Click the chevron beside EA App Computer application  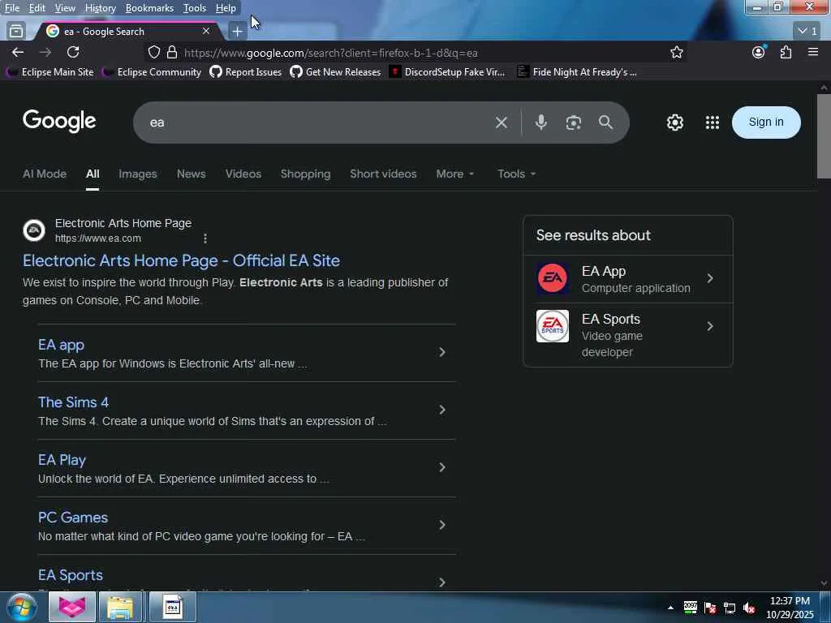[710, 278]
